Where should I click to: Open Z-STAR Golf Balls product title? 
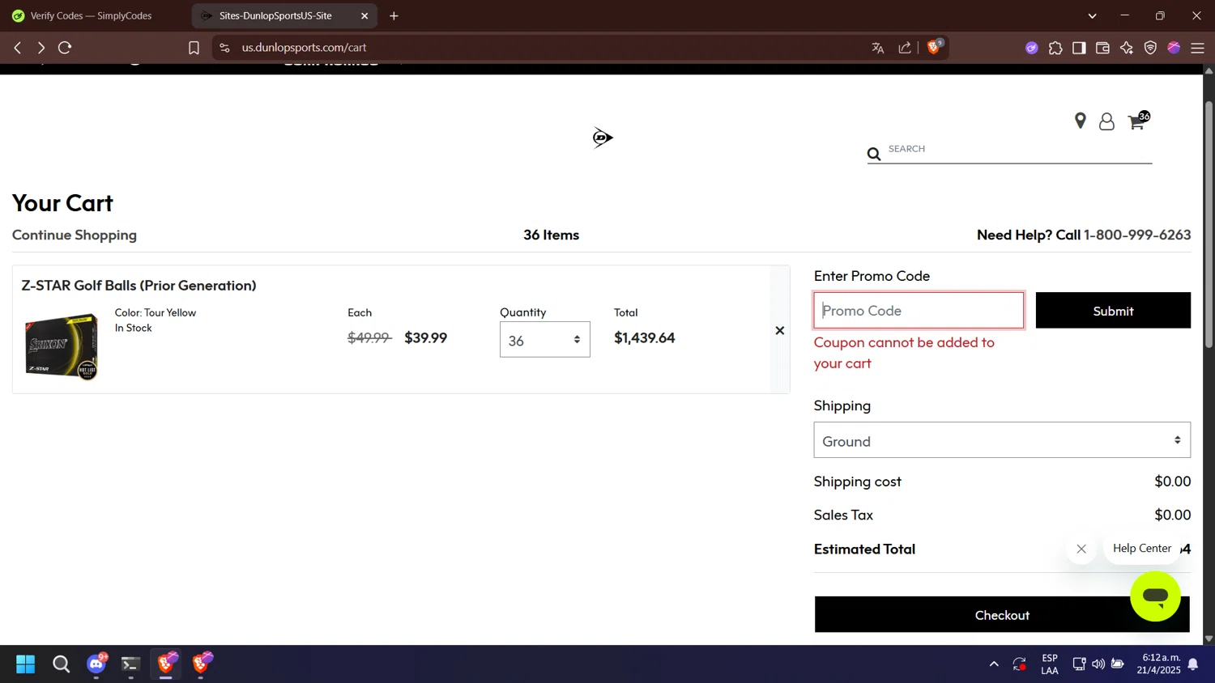(139, 286)
